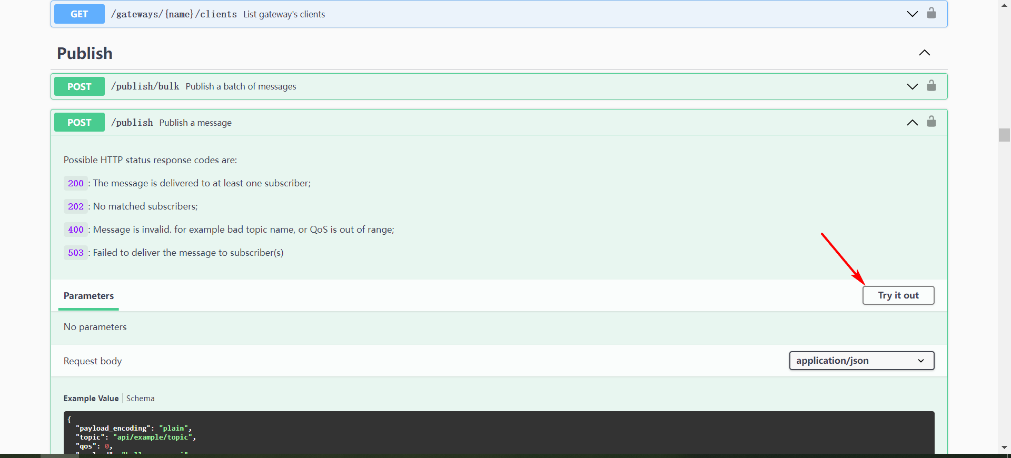Click the scrollbar down arrow
The width and height of the screenshot is (1011, 458).
tap(1004, 447)
